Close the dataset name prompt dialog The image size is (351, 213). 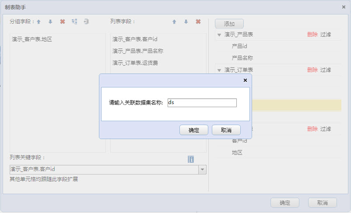click(x=245, y=80)
